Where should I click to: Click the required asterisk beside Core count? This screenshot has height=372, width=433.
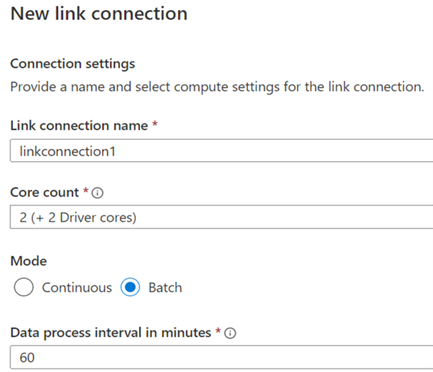tap(86, 190)
